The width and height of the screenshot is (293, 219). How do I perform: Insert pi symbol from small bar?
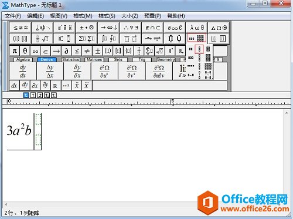coord(15,51)
